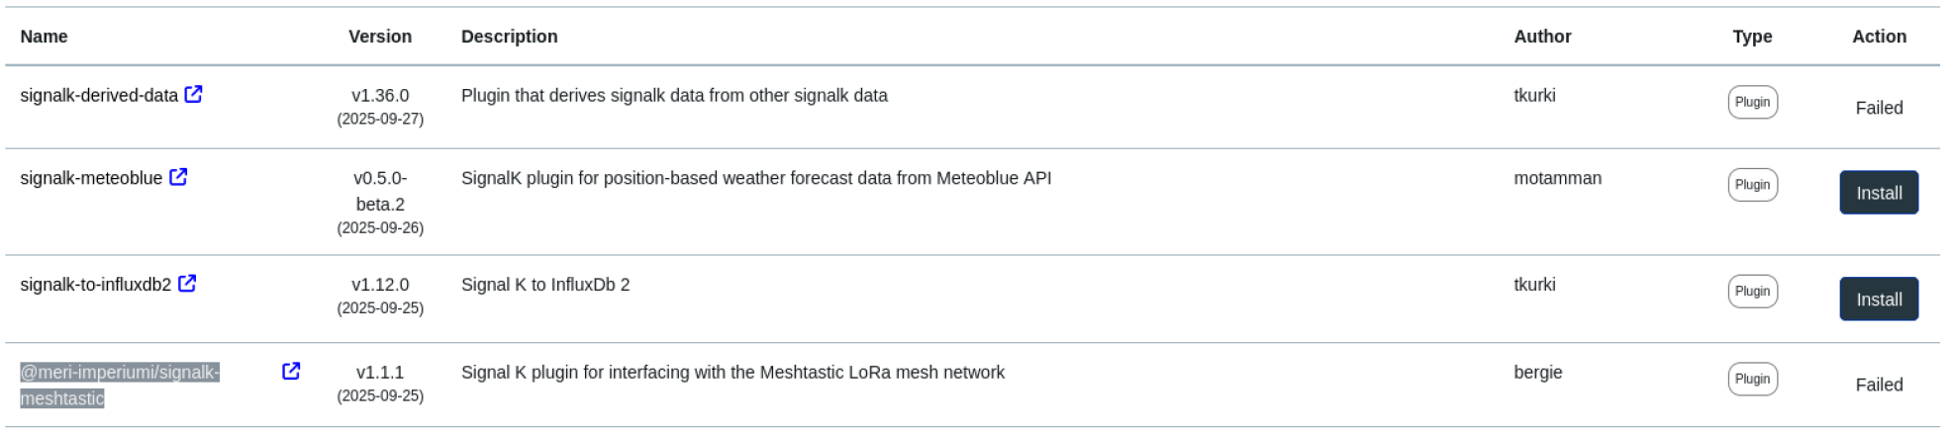Open external link icon beside signalk-meteoblue
The image size is (1953, 429).
click(x=178, y=178)
